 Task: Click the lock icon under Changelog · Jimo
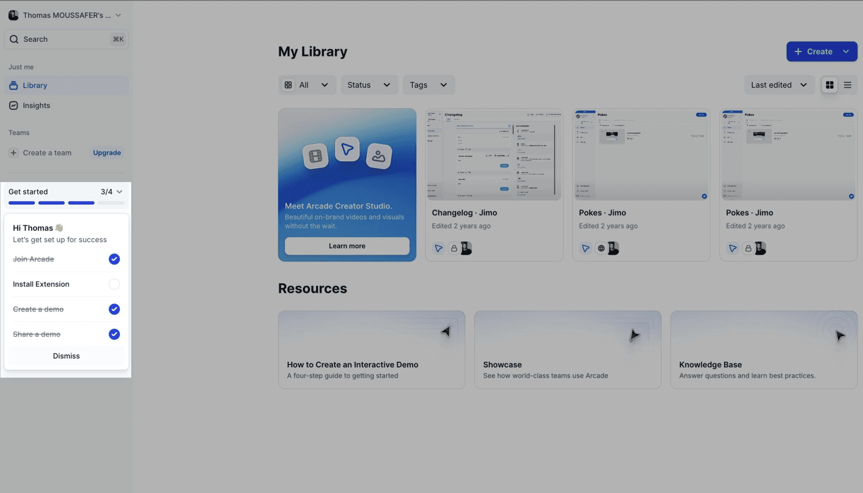pyautogui.click(x=454, y=249)
